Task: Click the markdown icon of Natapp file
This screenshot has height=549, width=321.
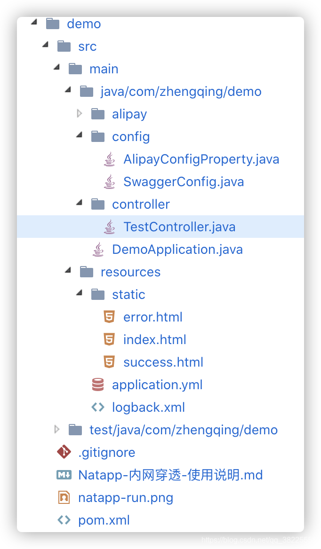Action: [64, 475]
